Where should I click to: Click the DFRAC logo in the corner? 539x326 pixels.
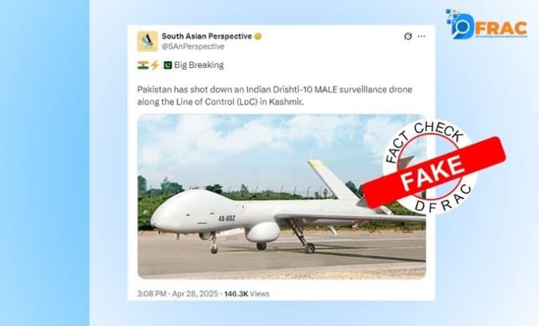(x=486, y=25)
